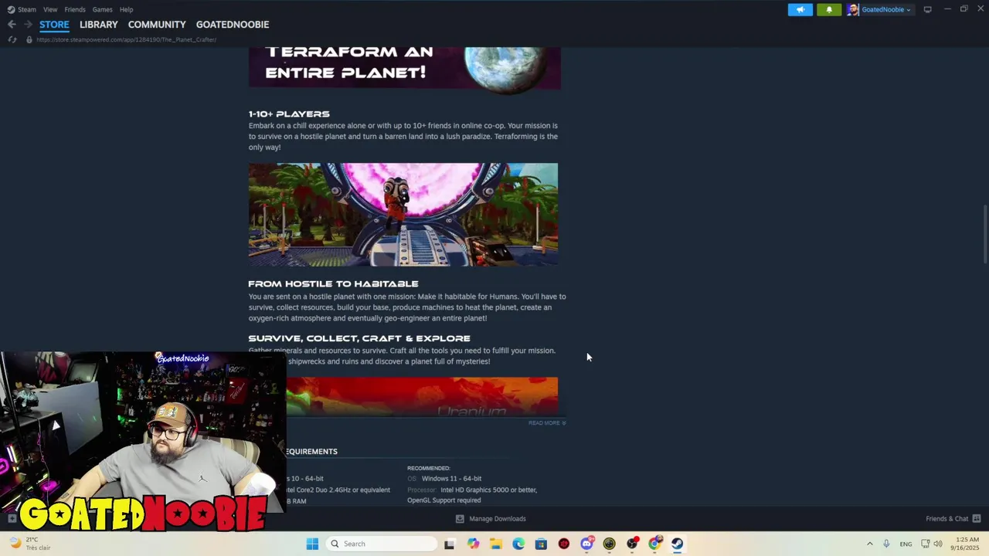Switch to the COMMUNITY tab
This screenshot has height=556, width=989.
click(x=157, y=25)
